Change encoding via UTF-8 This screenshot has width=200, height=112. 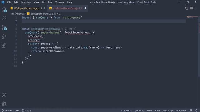pos(149,110)
